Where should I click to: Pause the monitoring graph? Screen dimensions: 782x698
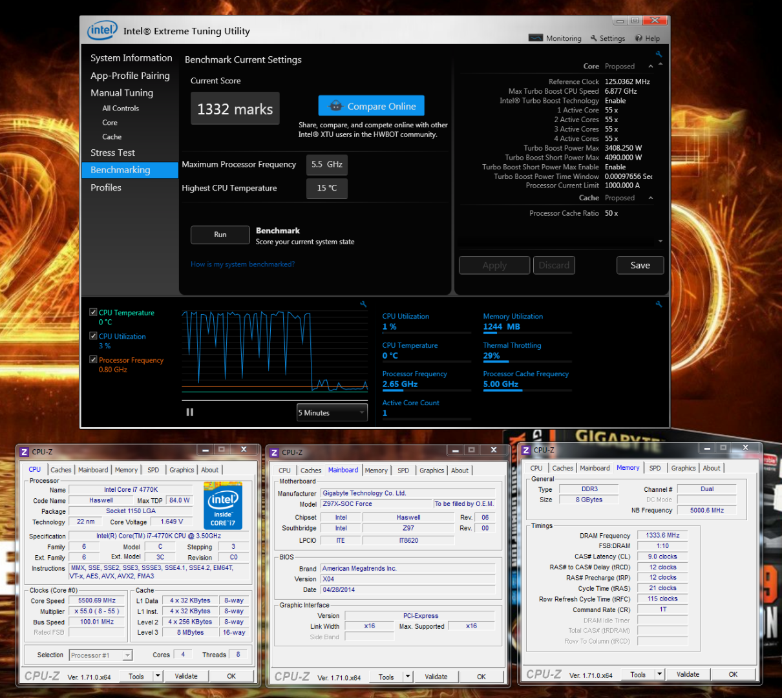pyautogui.click(x=190, y=412)
